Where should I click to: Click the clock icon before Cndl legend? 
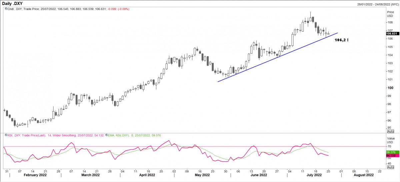point(6,9)
